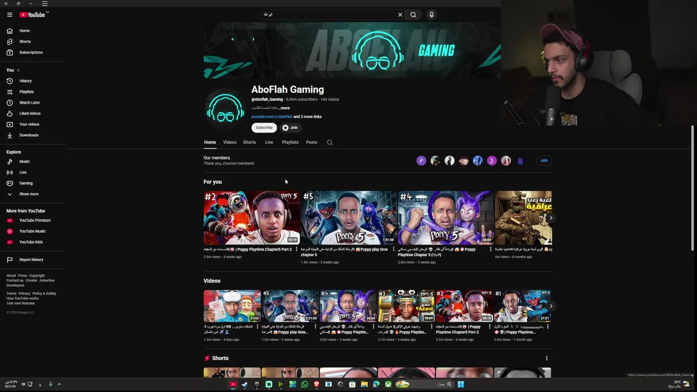Switch to the channel Home tab
Viewport: 697px width, 392px height.
coord(210,143)
